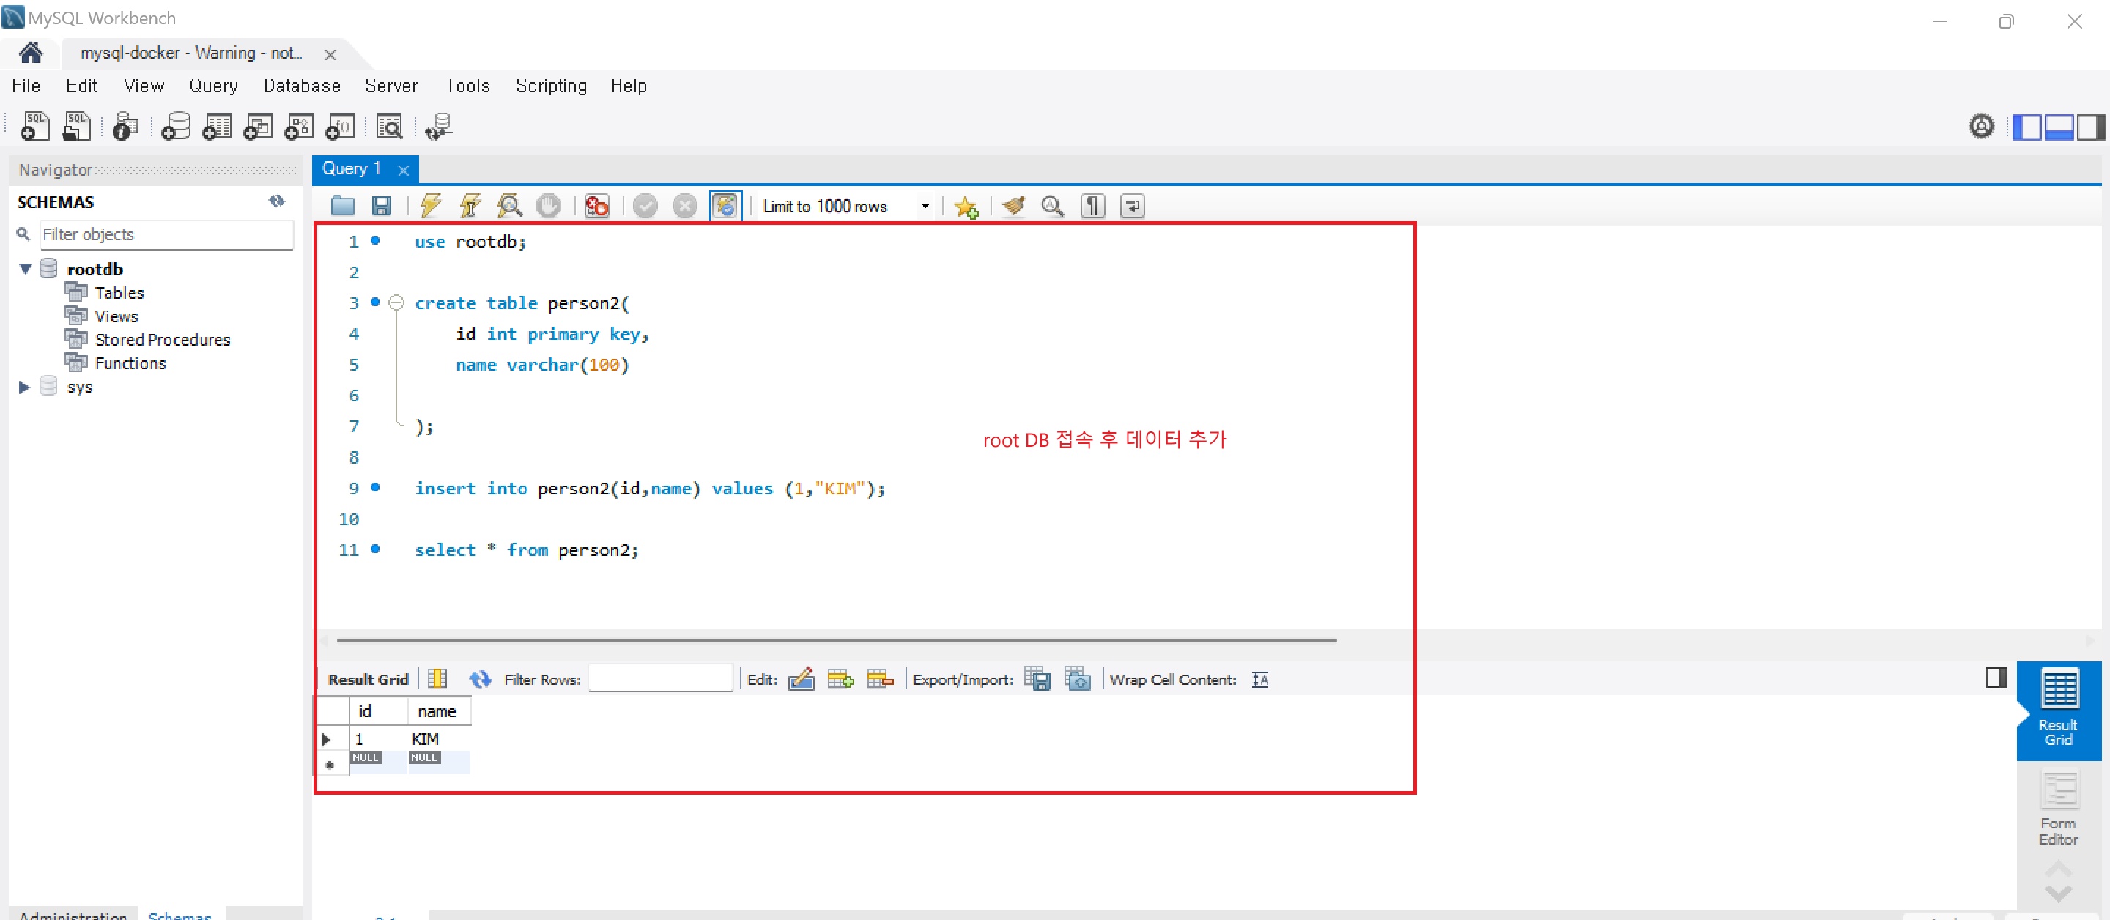Viewport: 2110px width, 920px height.
Task: Toggle the left sidebar panel visibility
Action: pyautogui.click(x=2027, y=127)
